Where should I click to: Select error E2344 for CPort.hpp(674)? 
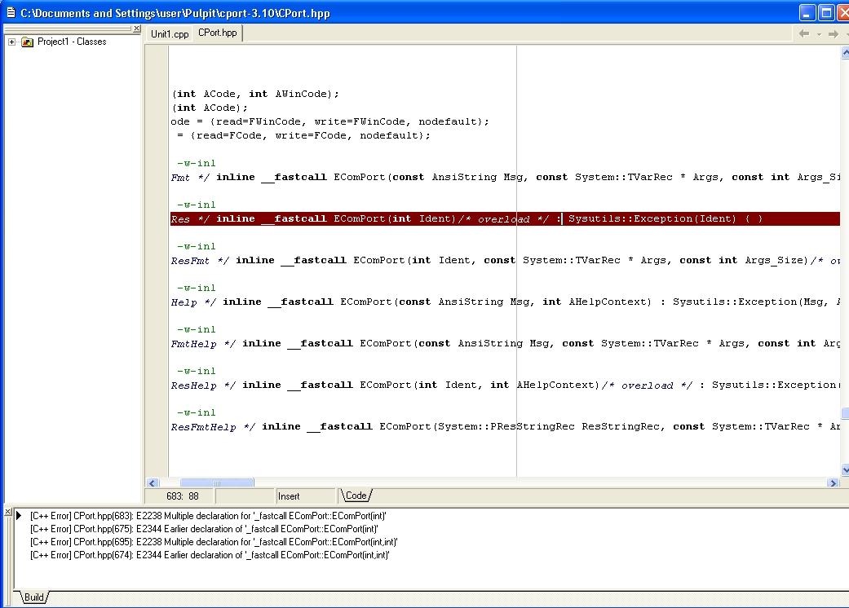click(210, 555)
